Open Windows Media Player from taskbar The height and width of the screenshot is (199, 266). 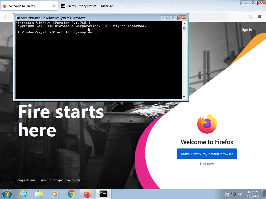coord(55,194)
